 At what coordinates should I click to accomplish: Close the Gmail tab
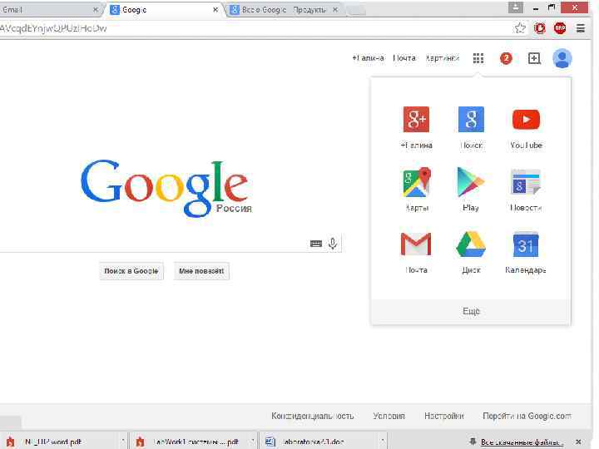click(95, 10)
